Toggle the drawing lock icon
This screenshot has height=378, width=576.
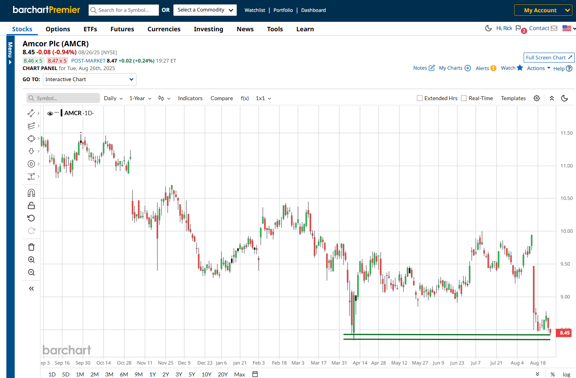point(31,205)
